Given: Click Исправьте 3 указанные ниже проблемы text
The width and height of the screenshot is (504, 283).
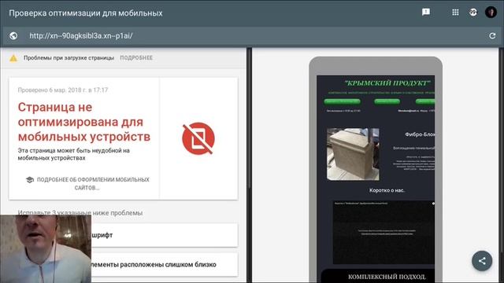Looking at the screenshot, I should pyautogui.click(x=80, y=213).
